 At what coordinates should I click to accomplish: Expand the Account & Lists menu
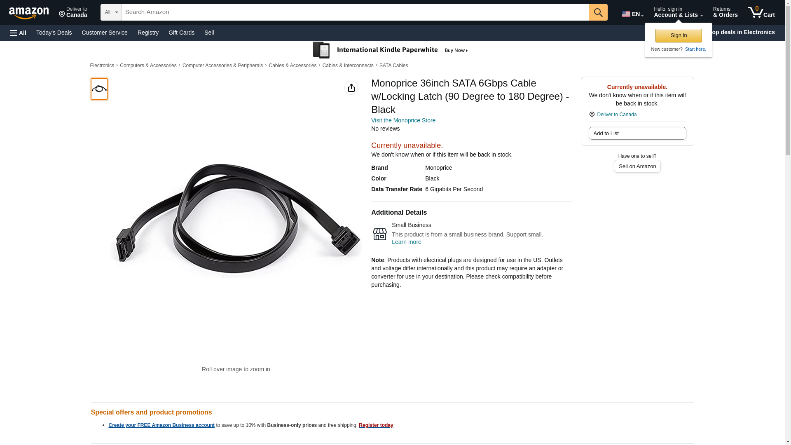(678, 12)
